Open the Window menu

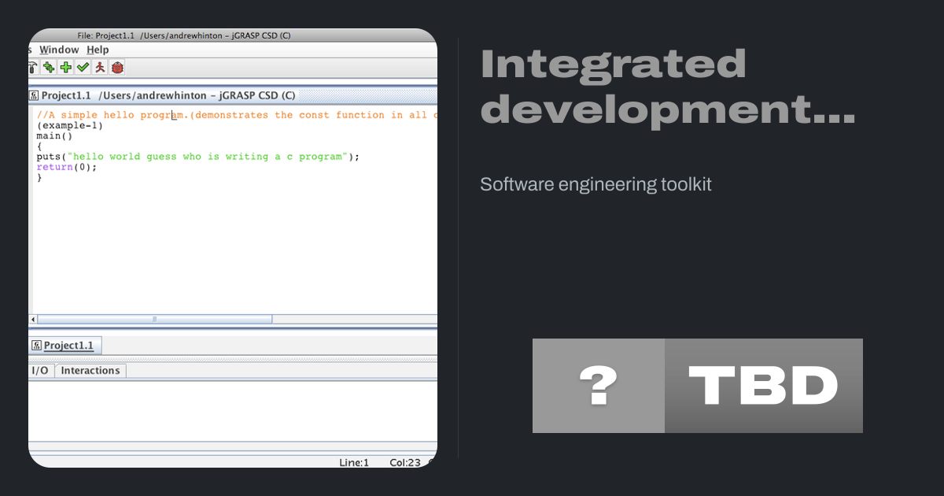59,50
